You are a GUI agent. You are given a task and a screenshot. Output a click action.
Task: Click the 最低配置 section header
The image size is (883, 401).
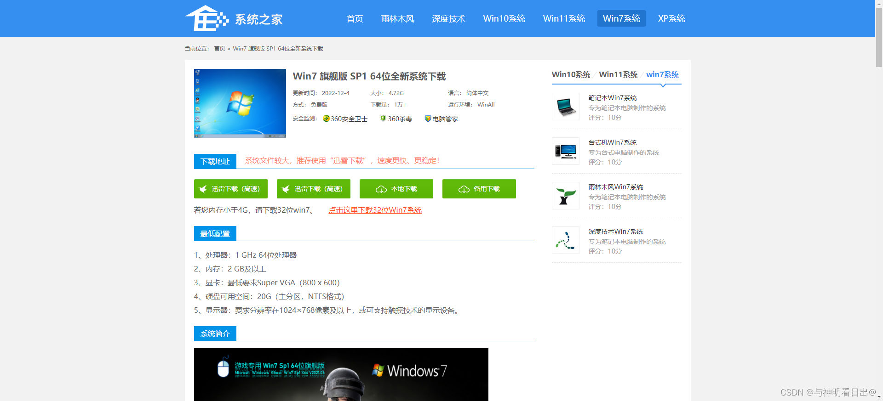(x=215, y=233)
